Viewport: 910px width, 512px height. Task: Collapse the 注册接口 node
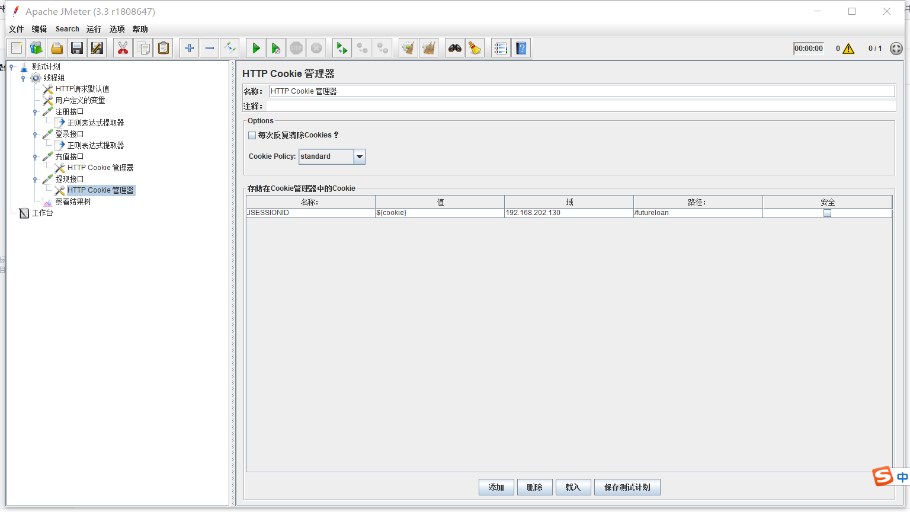[x=35, y=112]
